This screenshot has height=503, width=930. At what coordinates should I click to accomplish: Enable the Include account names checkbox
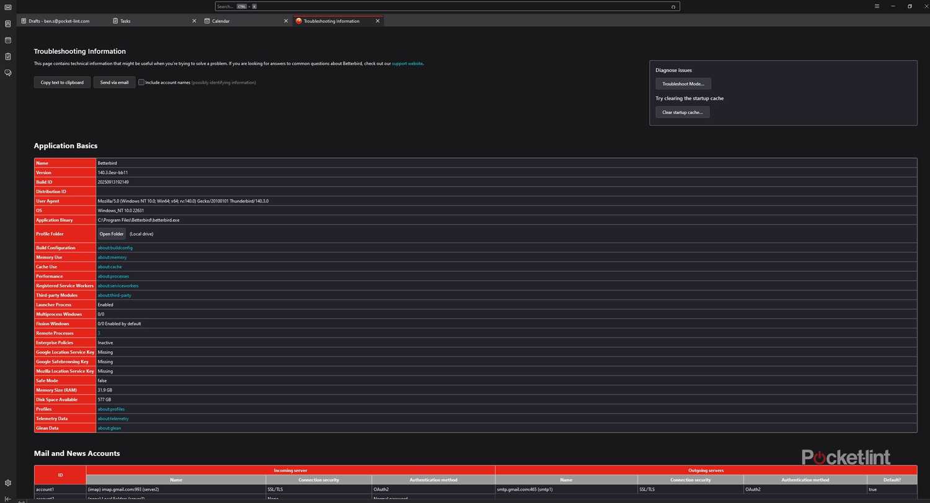tap(141, 82)
